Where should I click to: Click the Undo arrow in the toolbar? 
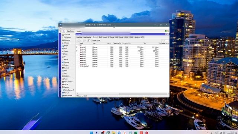(60, 31)
